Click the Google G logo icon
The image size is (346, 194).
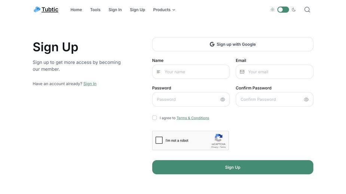(212, 44)
